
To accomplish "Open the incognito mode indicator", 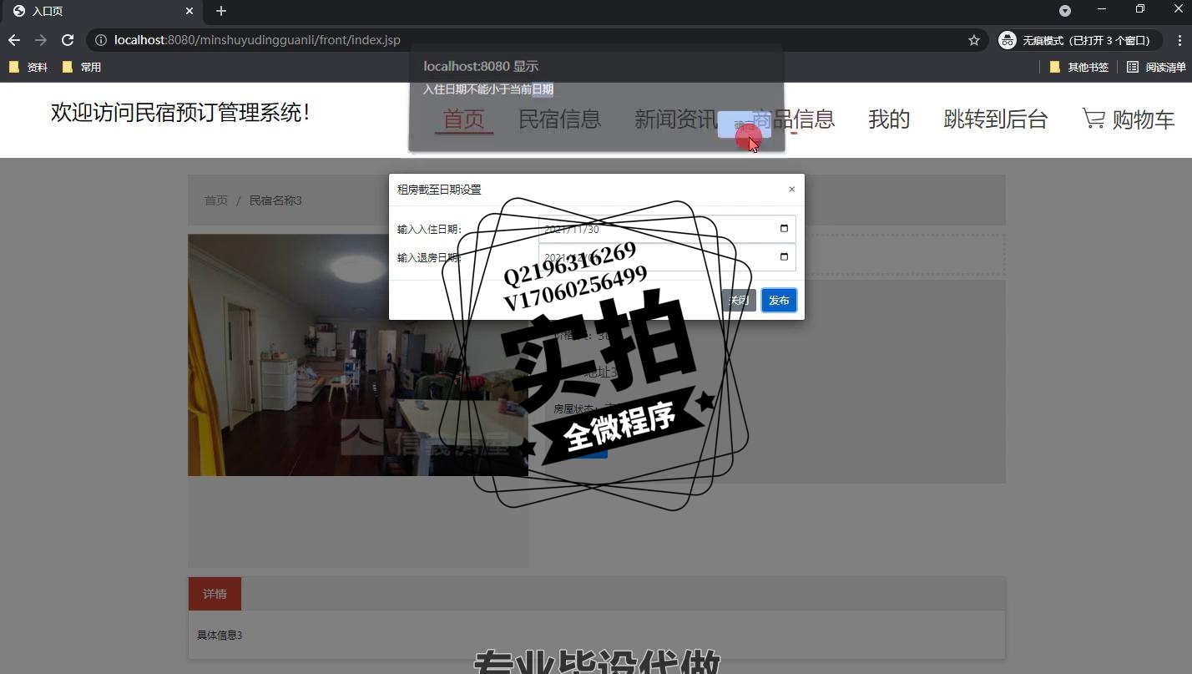I will 1078,40.
